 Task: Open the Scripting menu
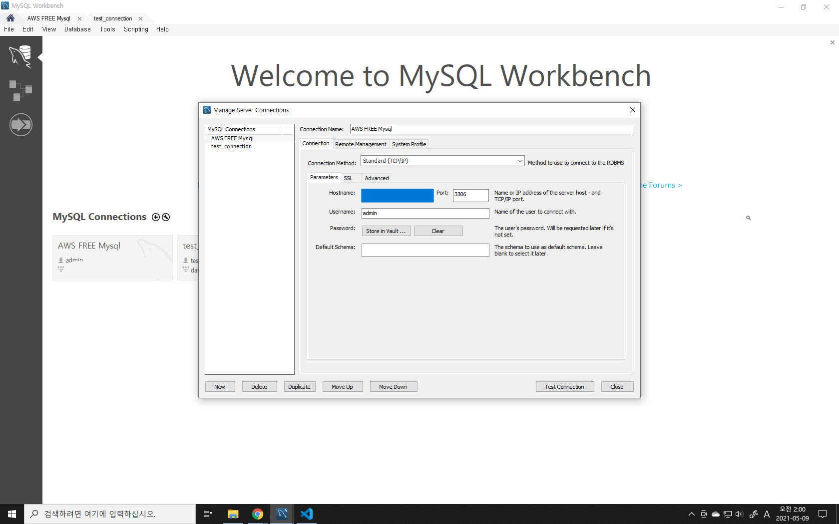(x=136, y=29)
